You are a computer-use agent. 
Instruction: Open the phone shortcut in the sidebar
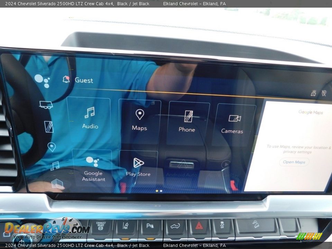[x=49, y=127]
